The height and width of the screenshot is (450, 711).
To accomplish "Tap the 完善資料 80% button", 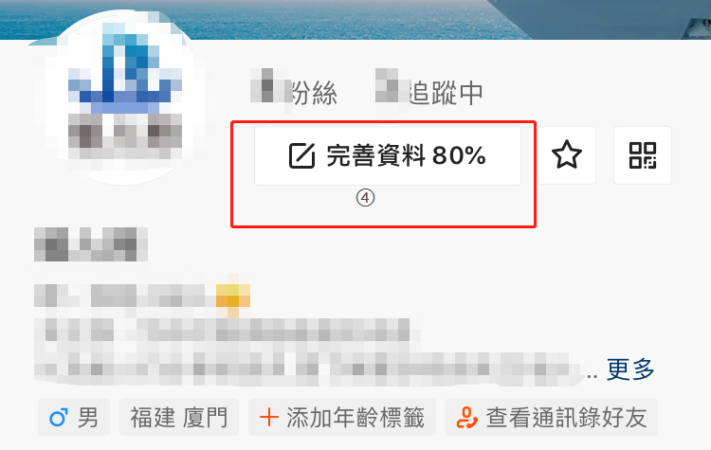I will pos(388,155).
